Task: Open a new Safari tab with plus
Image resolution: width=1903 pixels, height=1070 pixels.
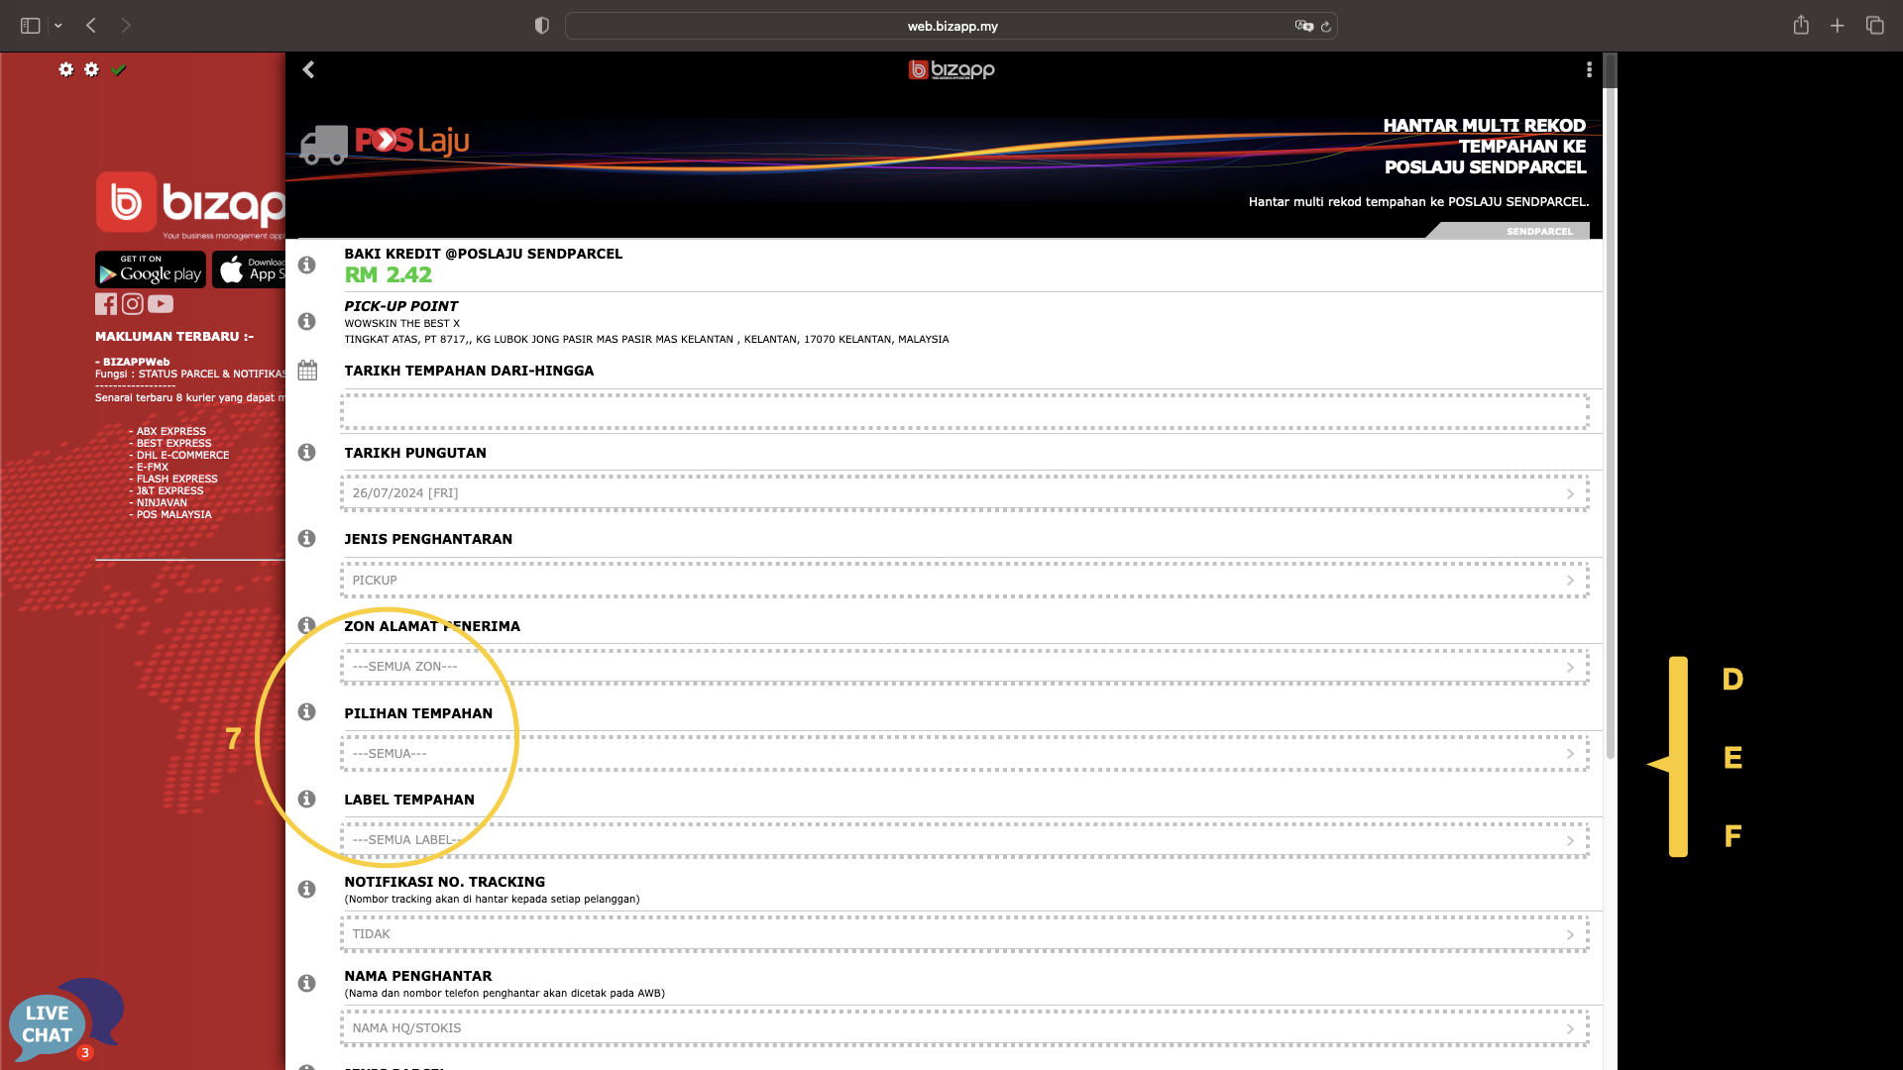Action: [x=1838, y=26]
